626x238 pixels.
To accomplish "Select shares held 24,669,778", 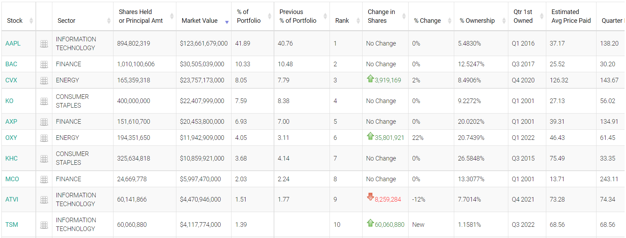I will (x=132, y=179).
